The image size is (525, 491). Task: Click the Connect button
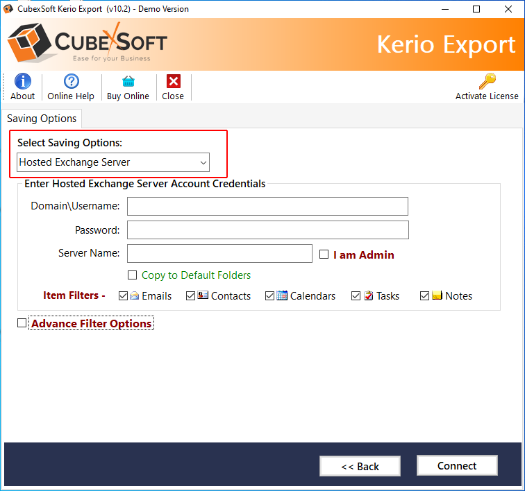coord(457,465)
